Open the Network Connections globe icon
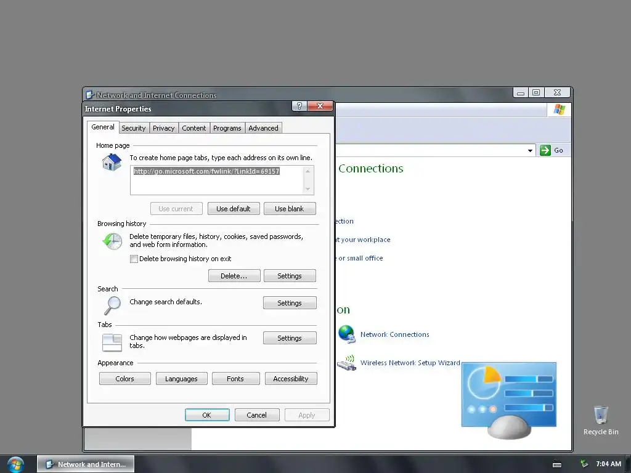Image resolution: width=631 pixels, height=473 pixels. [x=346, y=334]
